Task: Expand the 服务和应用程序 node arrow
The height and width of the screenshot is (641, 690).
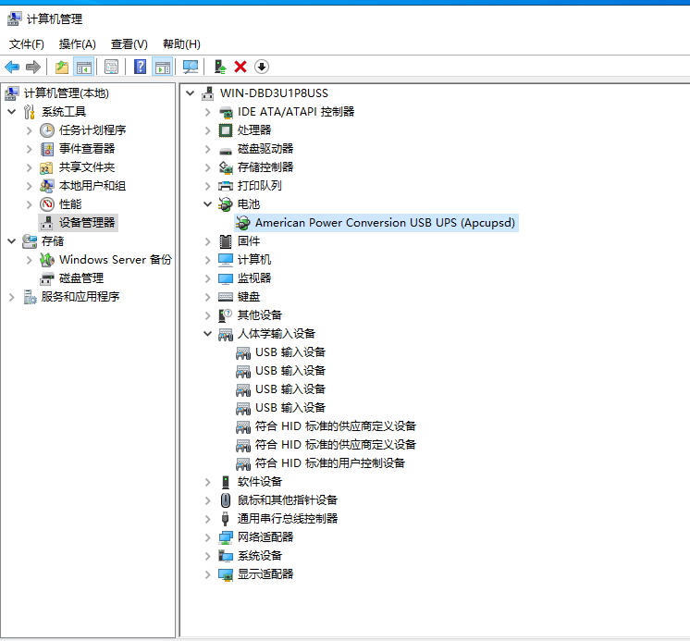Action: click(12, 297)
